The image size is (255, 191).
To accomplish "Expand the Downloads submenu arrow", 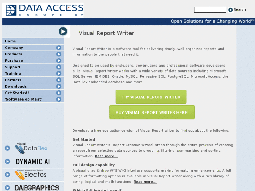I will [59, 86].
